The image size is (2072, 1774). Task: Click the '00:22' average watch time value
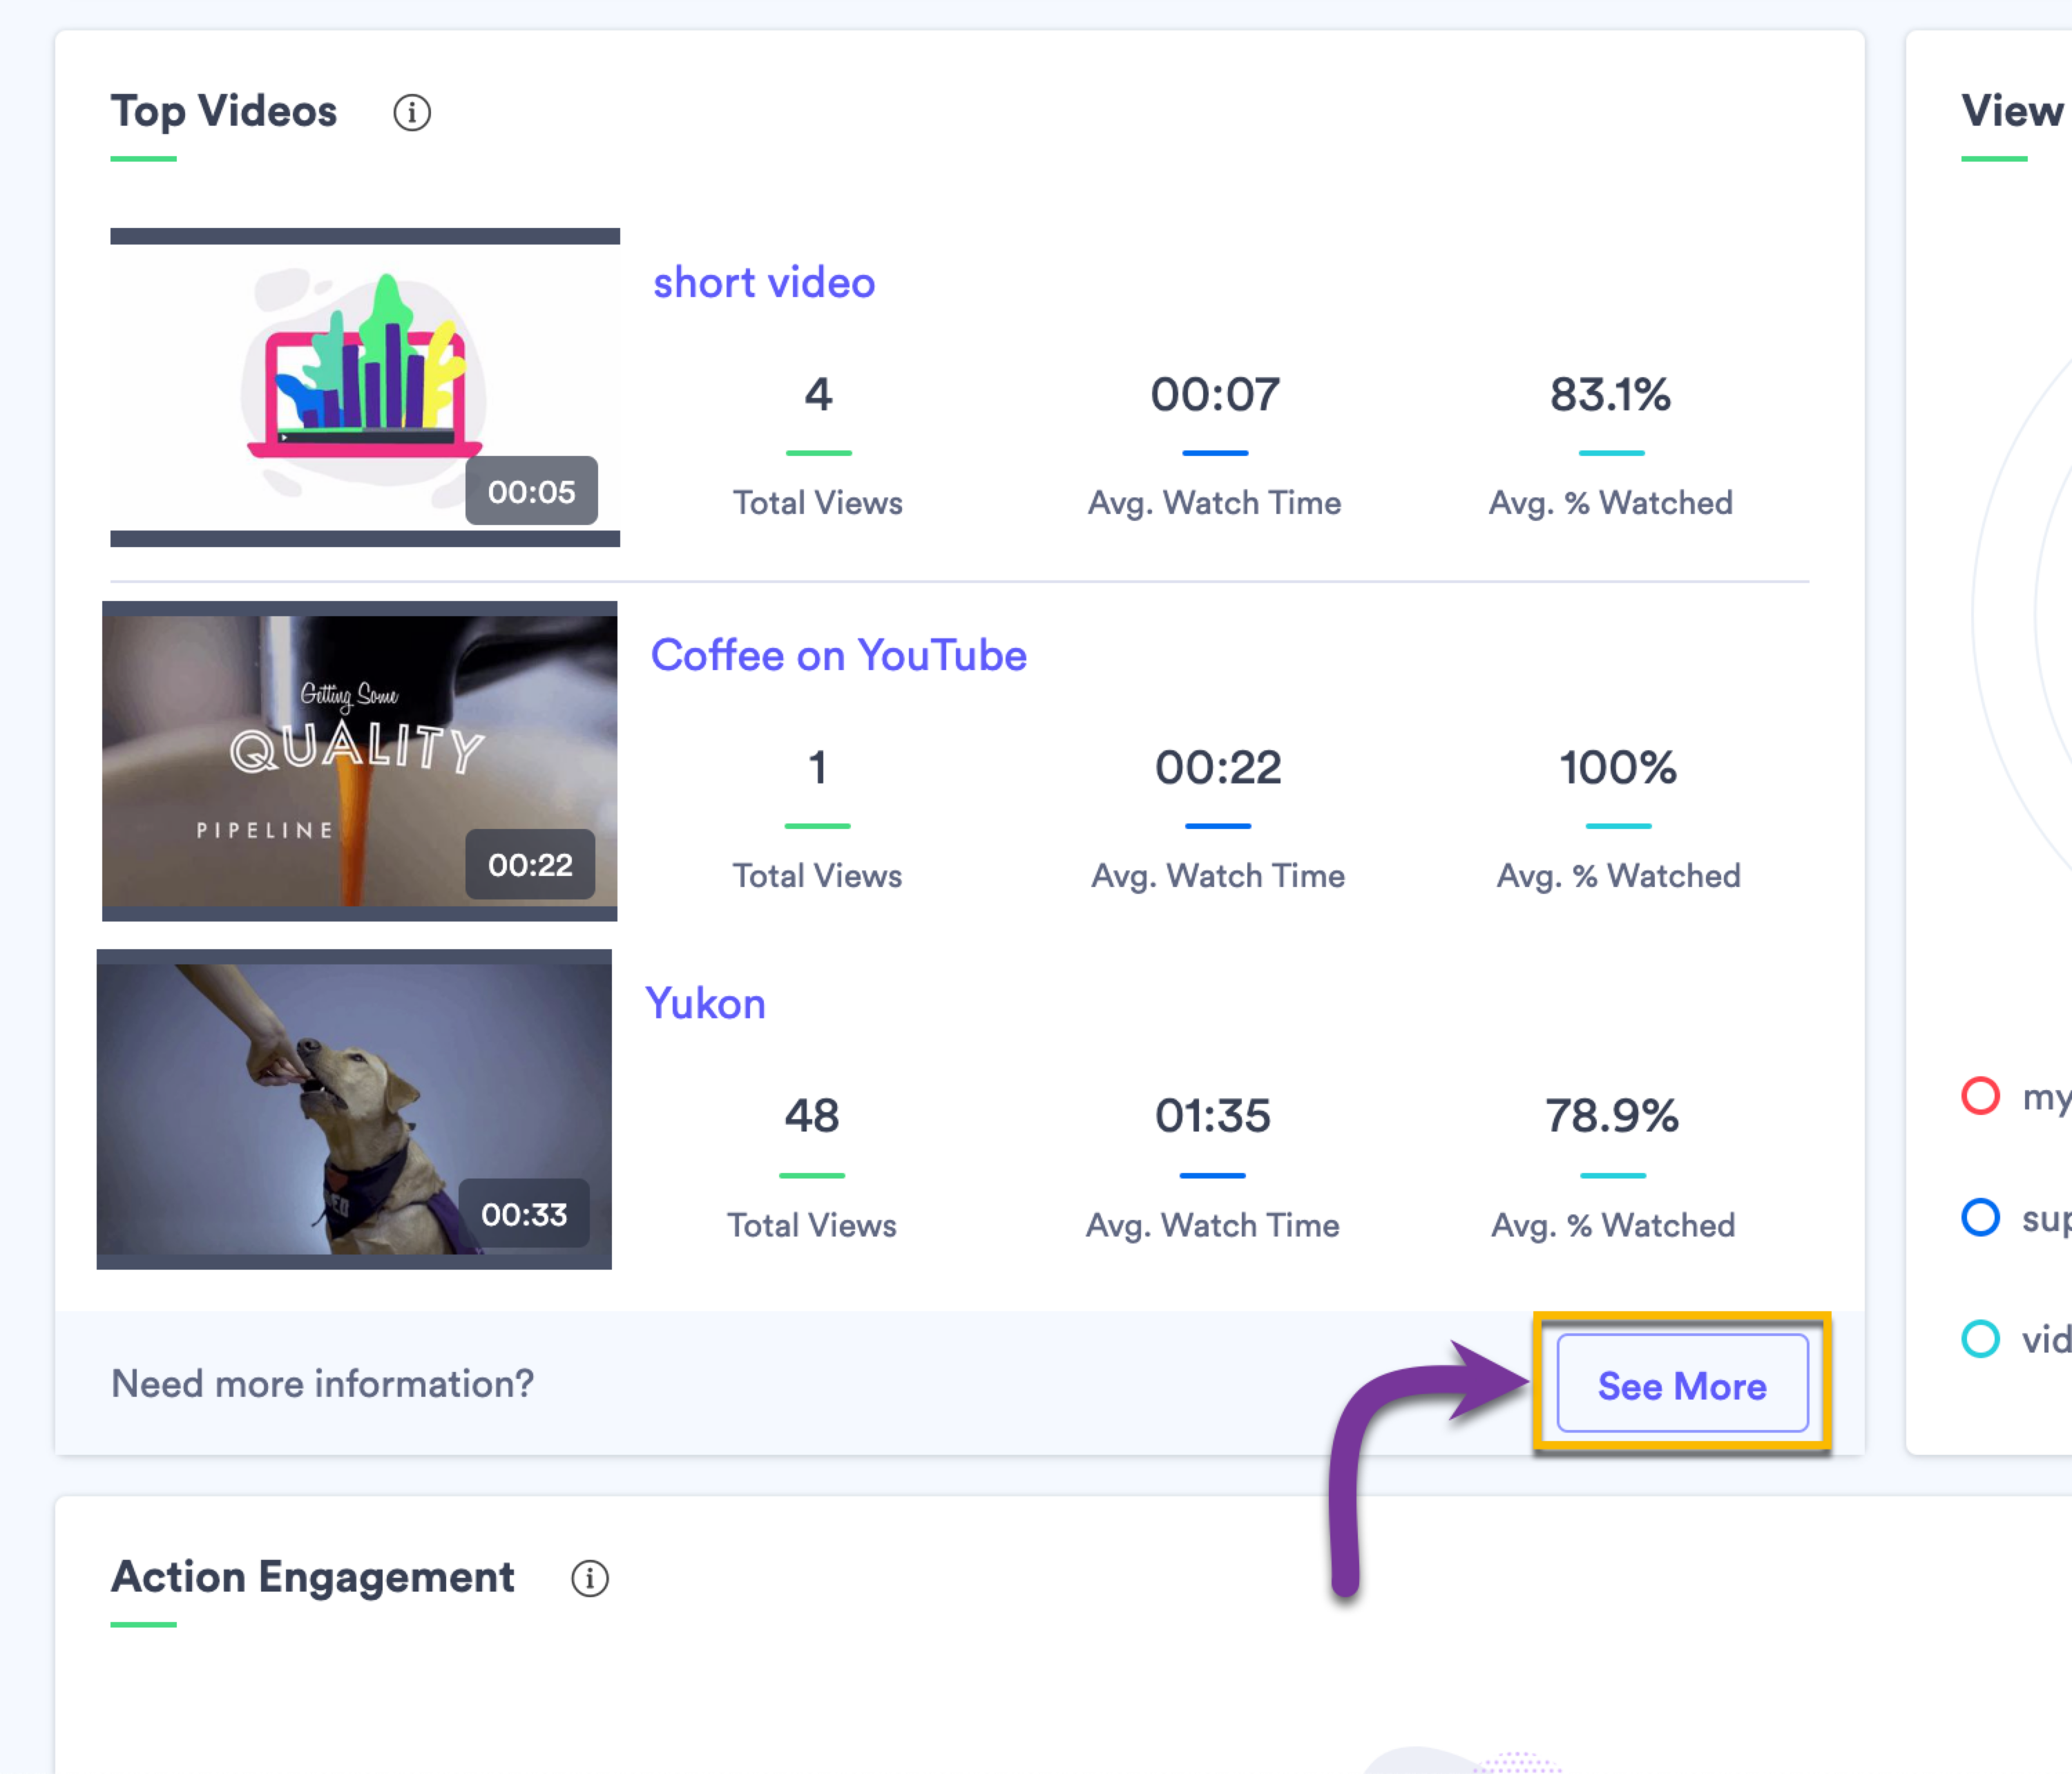point(1218,768)
